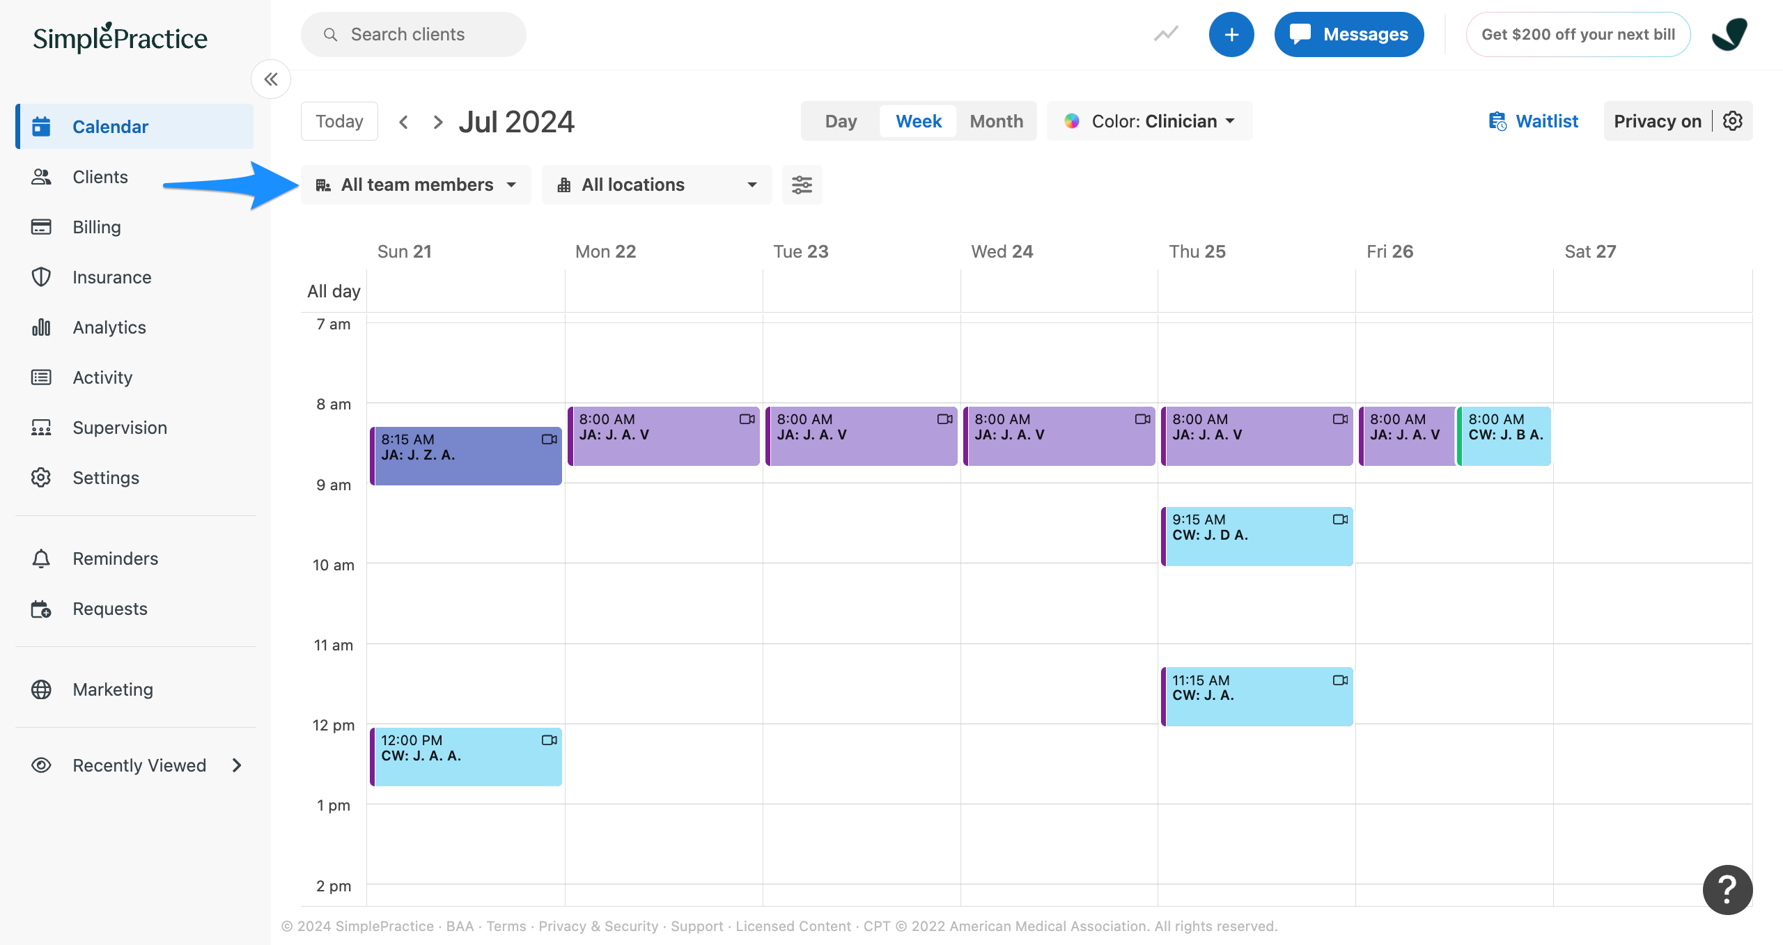Open Sunday 8:15 AM JA: J. Z. A. appointment
1783x945 pixels.
(x=466, y=456)
